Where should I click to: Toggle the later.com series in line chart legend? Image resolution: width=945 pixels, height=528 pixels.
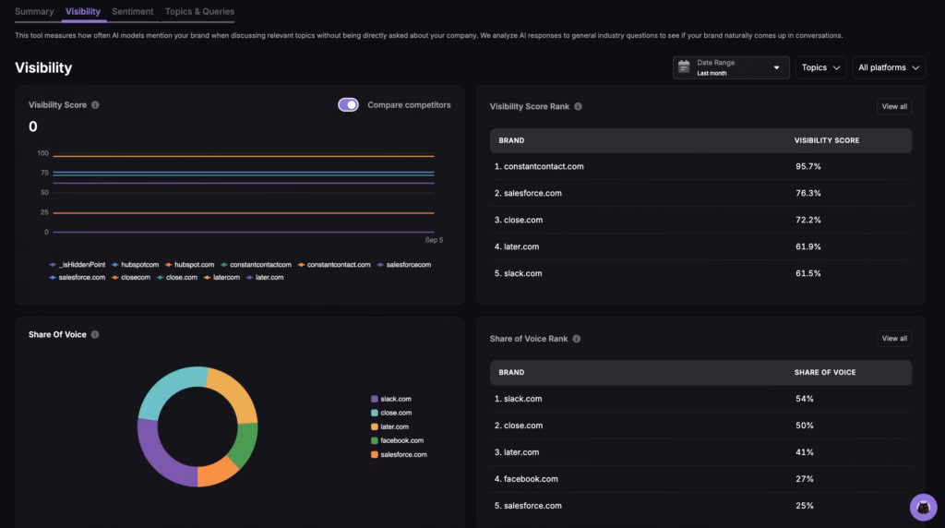pos(269,277)
